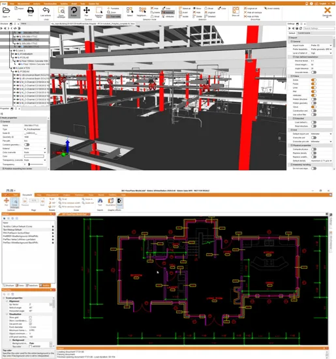
Task: Click the Print icon in top ribbon
Action: pos(31,10)
